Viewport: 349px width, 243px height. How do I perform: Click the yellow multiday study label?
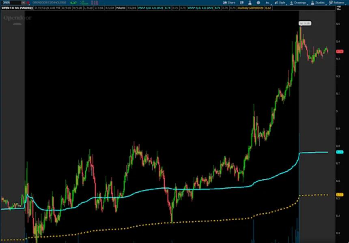(250, 8)
